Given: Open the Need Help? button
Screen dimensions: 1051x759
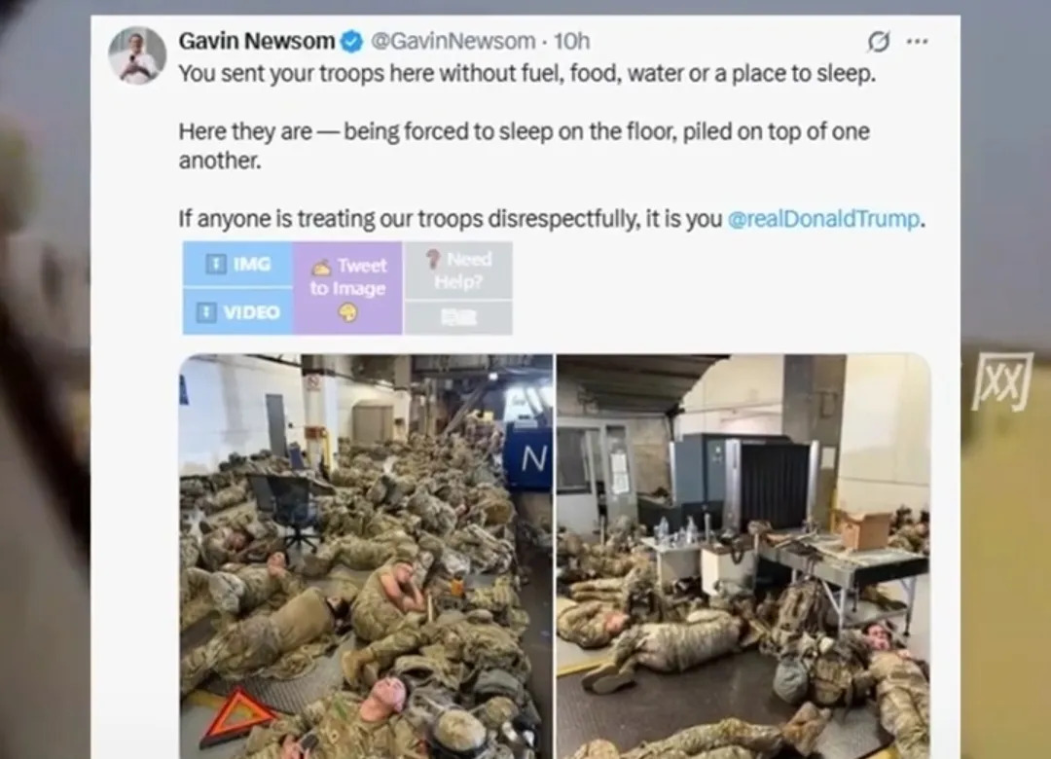Looking at the screenshot, I should pyautogui.click(x=458, y=271).
